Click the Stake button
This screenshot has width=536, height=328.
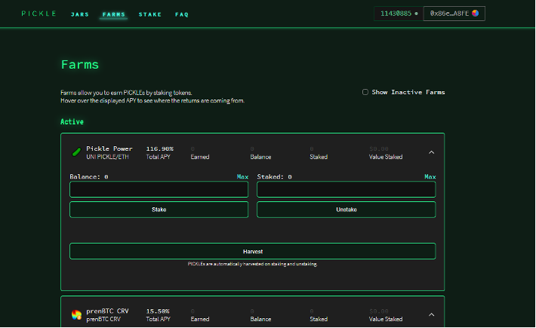click(159, 210)
